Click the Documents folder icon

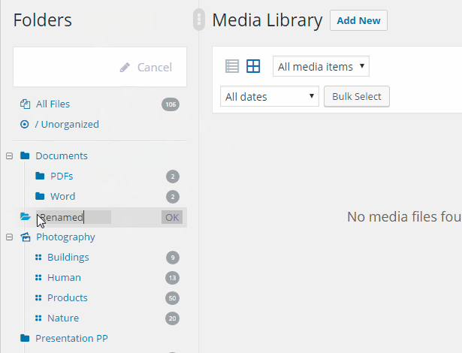[25, 155]
